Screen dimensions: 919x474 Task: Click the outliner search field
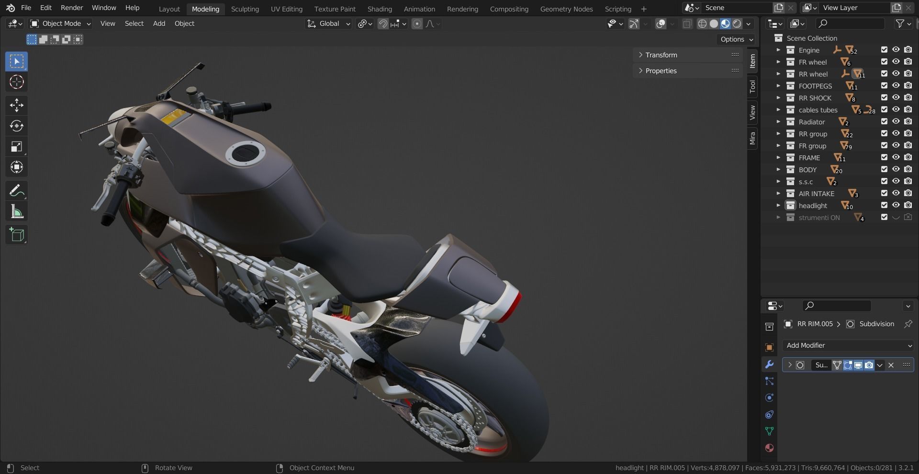click(x=850, y=23)
